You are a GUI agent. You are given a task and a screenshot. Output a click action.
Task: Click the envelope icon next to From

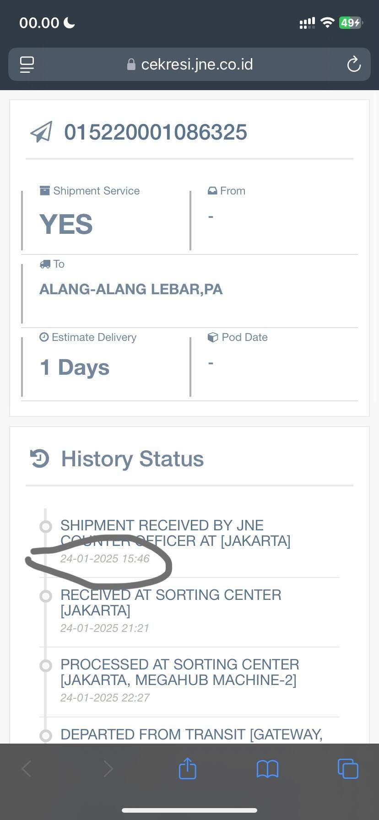212,190
